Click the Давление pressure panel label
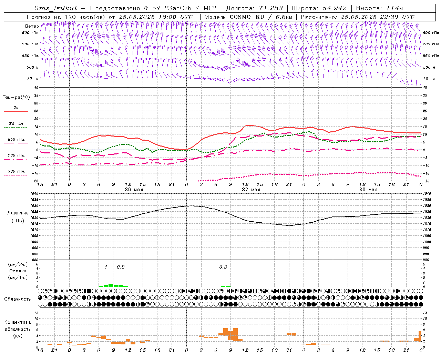This screenshot has height=353, width=441. (x=18, y=213)
